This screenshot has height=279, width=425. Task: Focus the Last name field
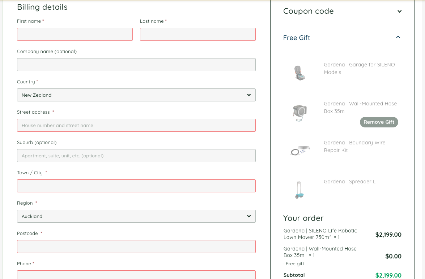pyautogui.click(x=197, y=34)
